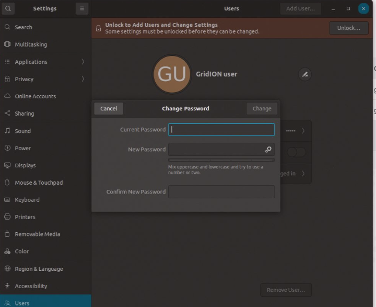Open the Settings hamburger menu
Screen dimensions: 376x307
(x=82, y=9)
